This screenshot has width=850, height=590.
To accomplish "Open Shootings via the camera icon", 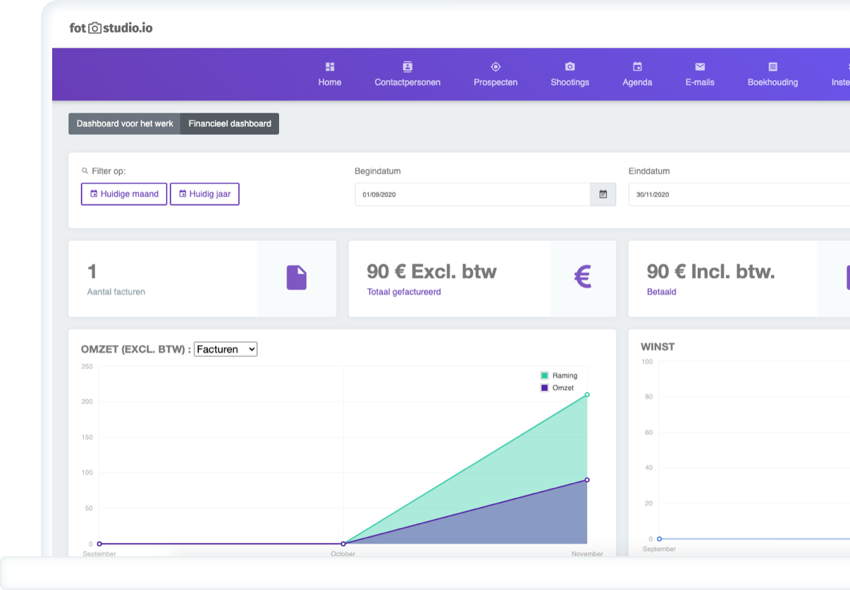I will [569, 67].
